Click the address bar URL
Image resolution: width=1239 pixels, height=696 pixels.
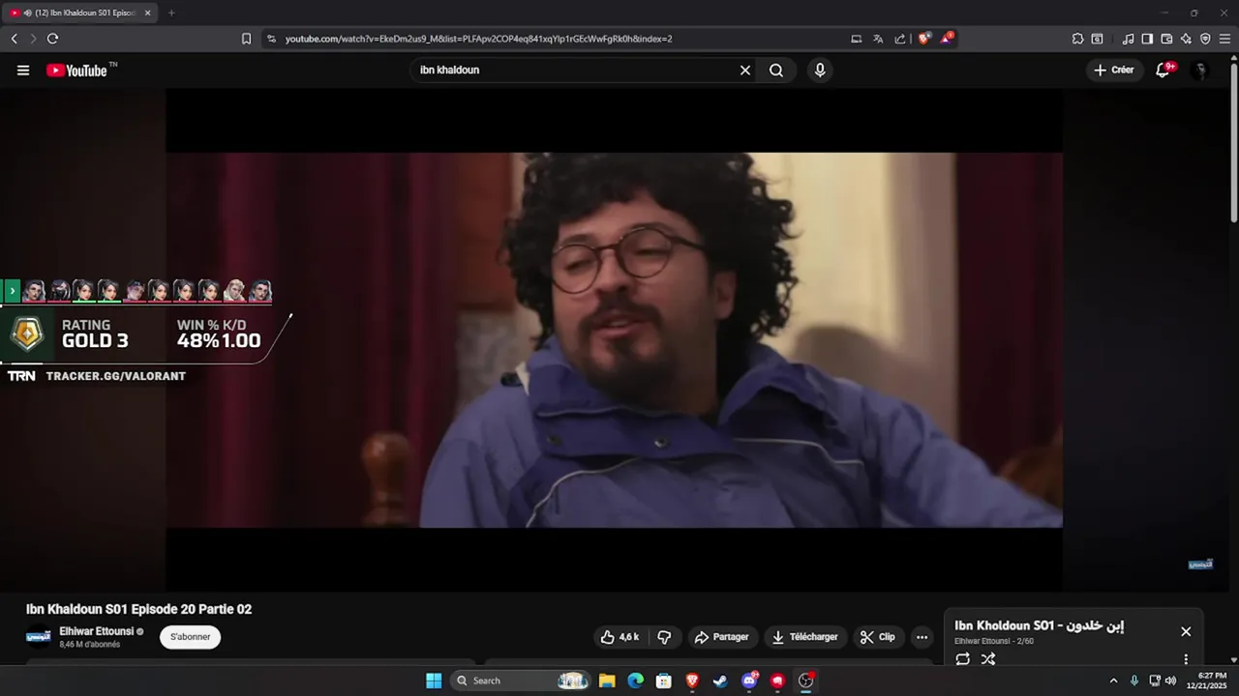pyautogui.click(x=478, y=39)
